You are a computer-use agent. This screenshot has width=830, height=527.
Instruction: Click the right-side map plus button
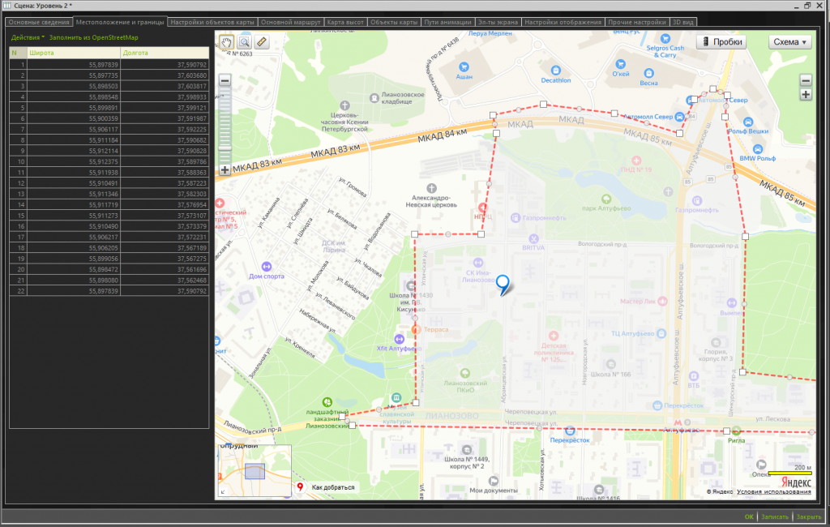(x=806, y=95)
